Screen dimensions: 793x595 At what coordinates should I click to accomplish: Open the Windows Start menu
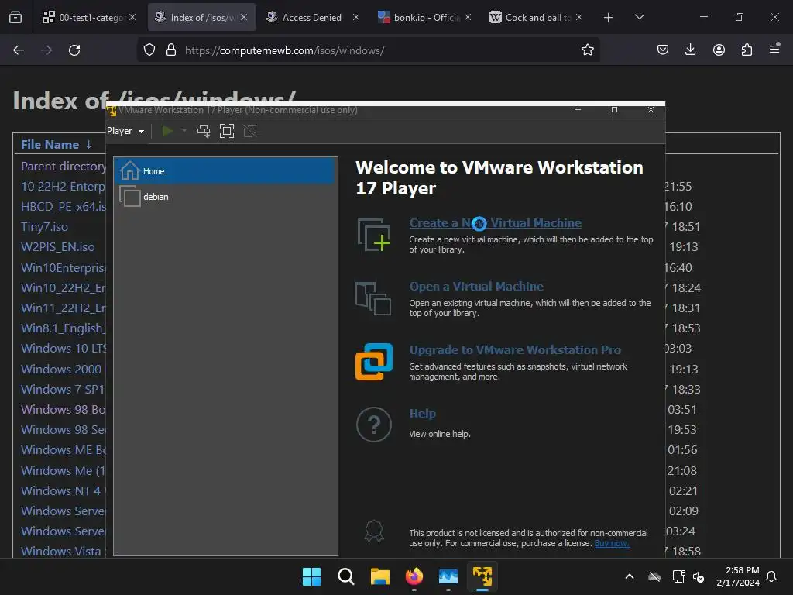coord(311,576)
